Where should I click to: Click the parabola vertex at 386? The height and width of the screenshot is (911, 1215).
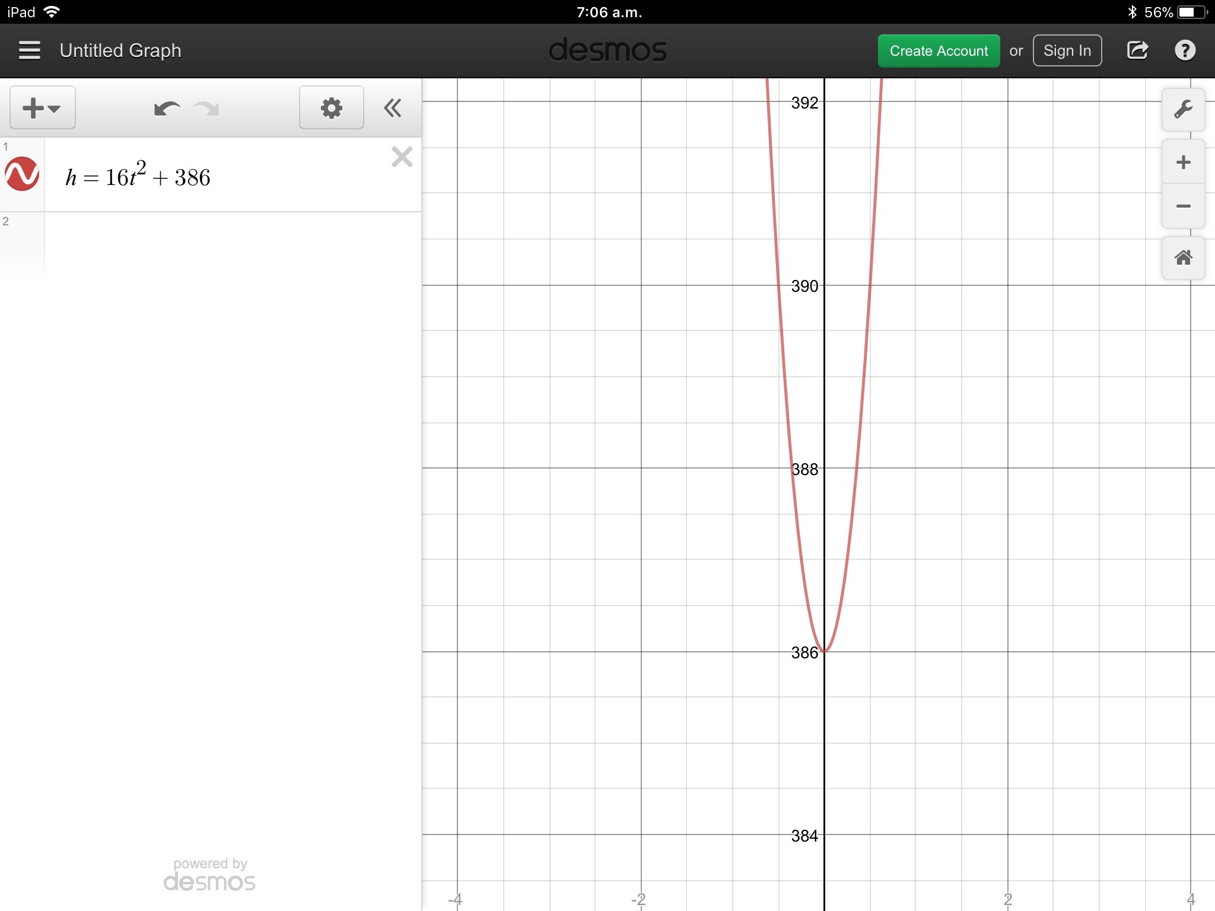(x=825, y=651)
